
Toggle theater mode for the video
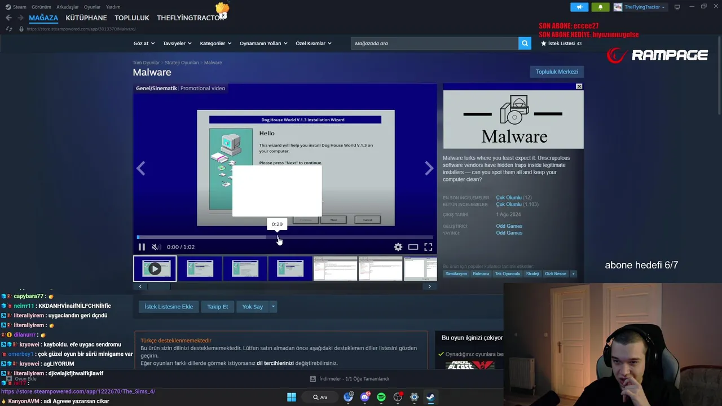(413, 247)
